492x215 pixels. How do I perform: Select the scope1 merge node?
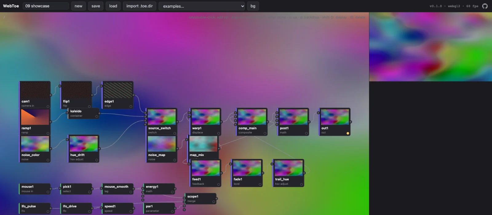200,199
